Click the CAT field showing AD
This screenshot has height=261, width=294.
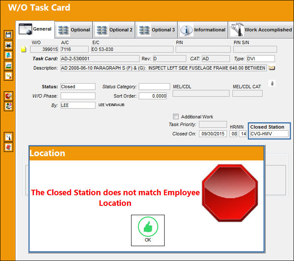pyautogui.click(x=216, y=59)
